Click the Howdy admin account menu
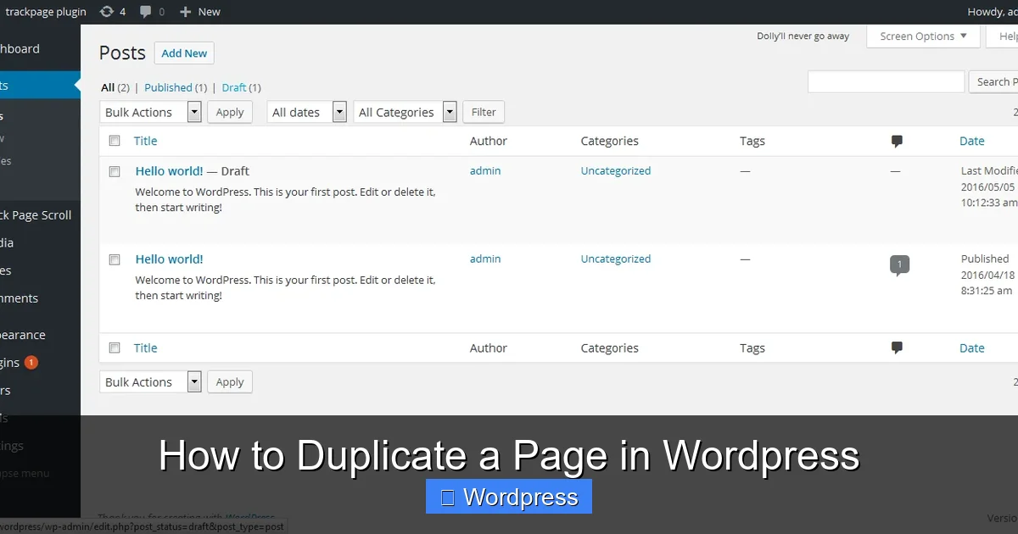Image resolution: width=1018 pixels, height=534 pixels. tap(993, 12)
